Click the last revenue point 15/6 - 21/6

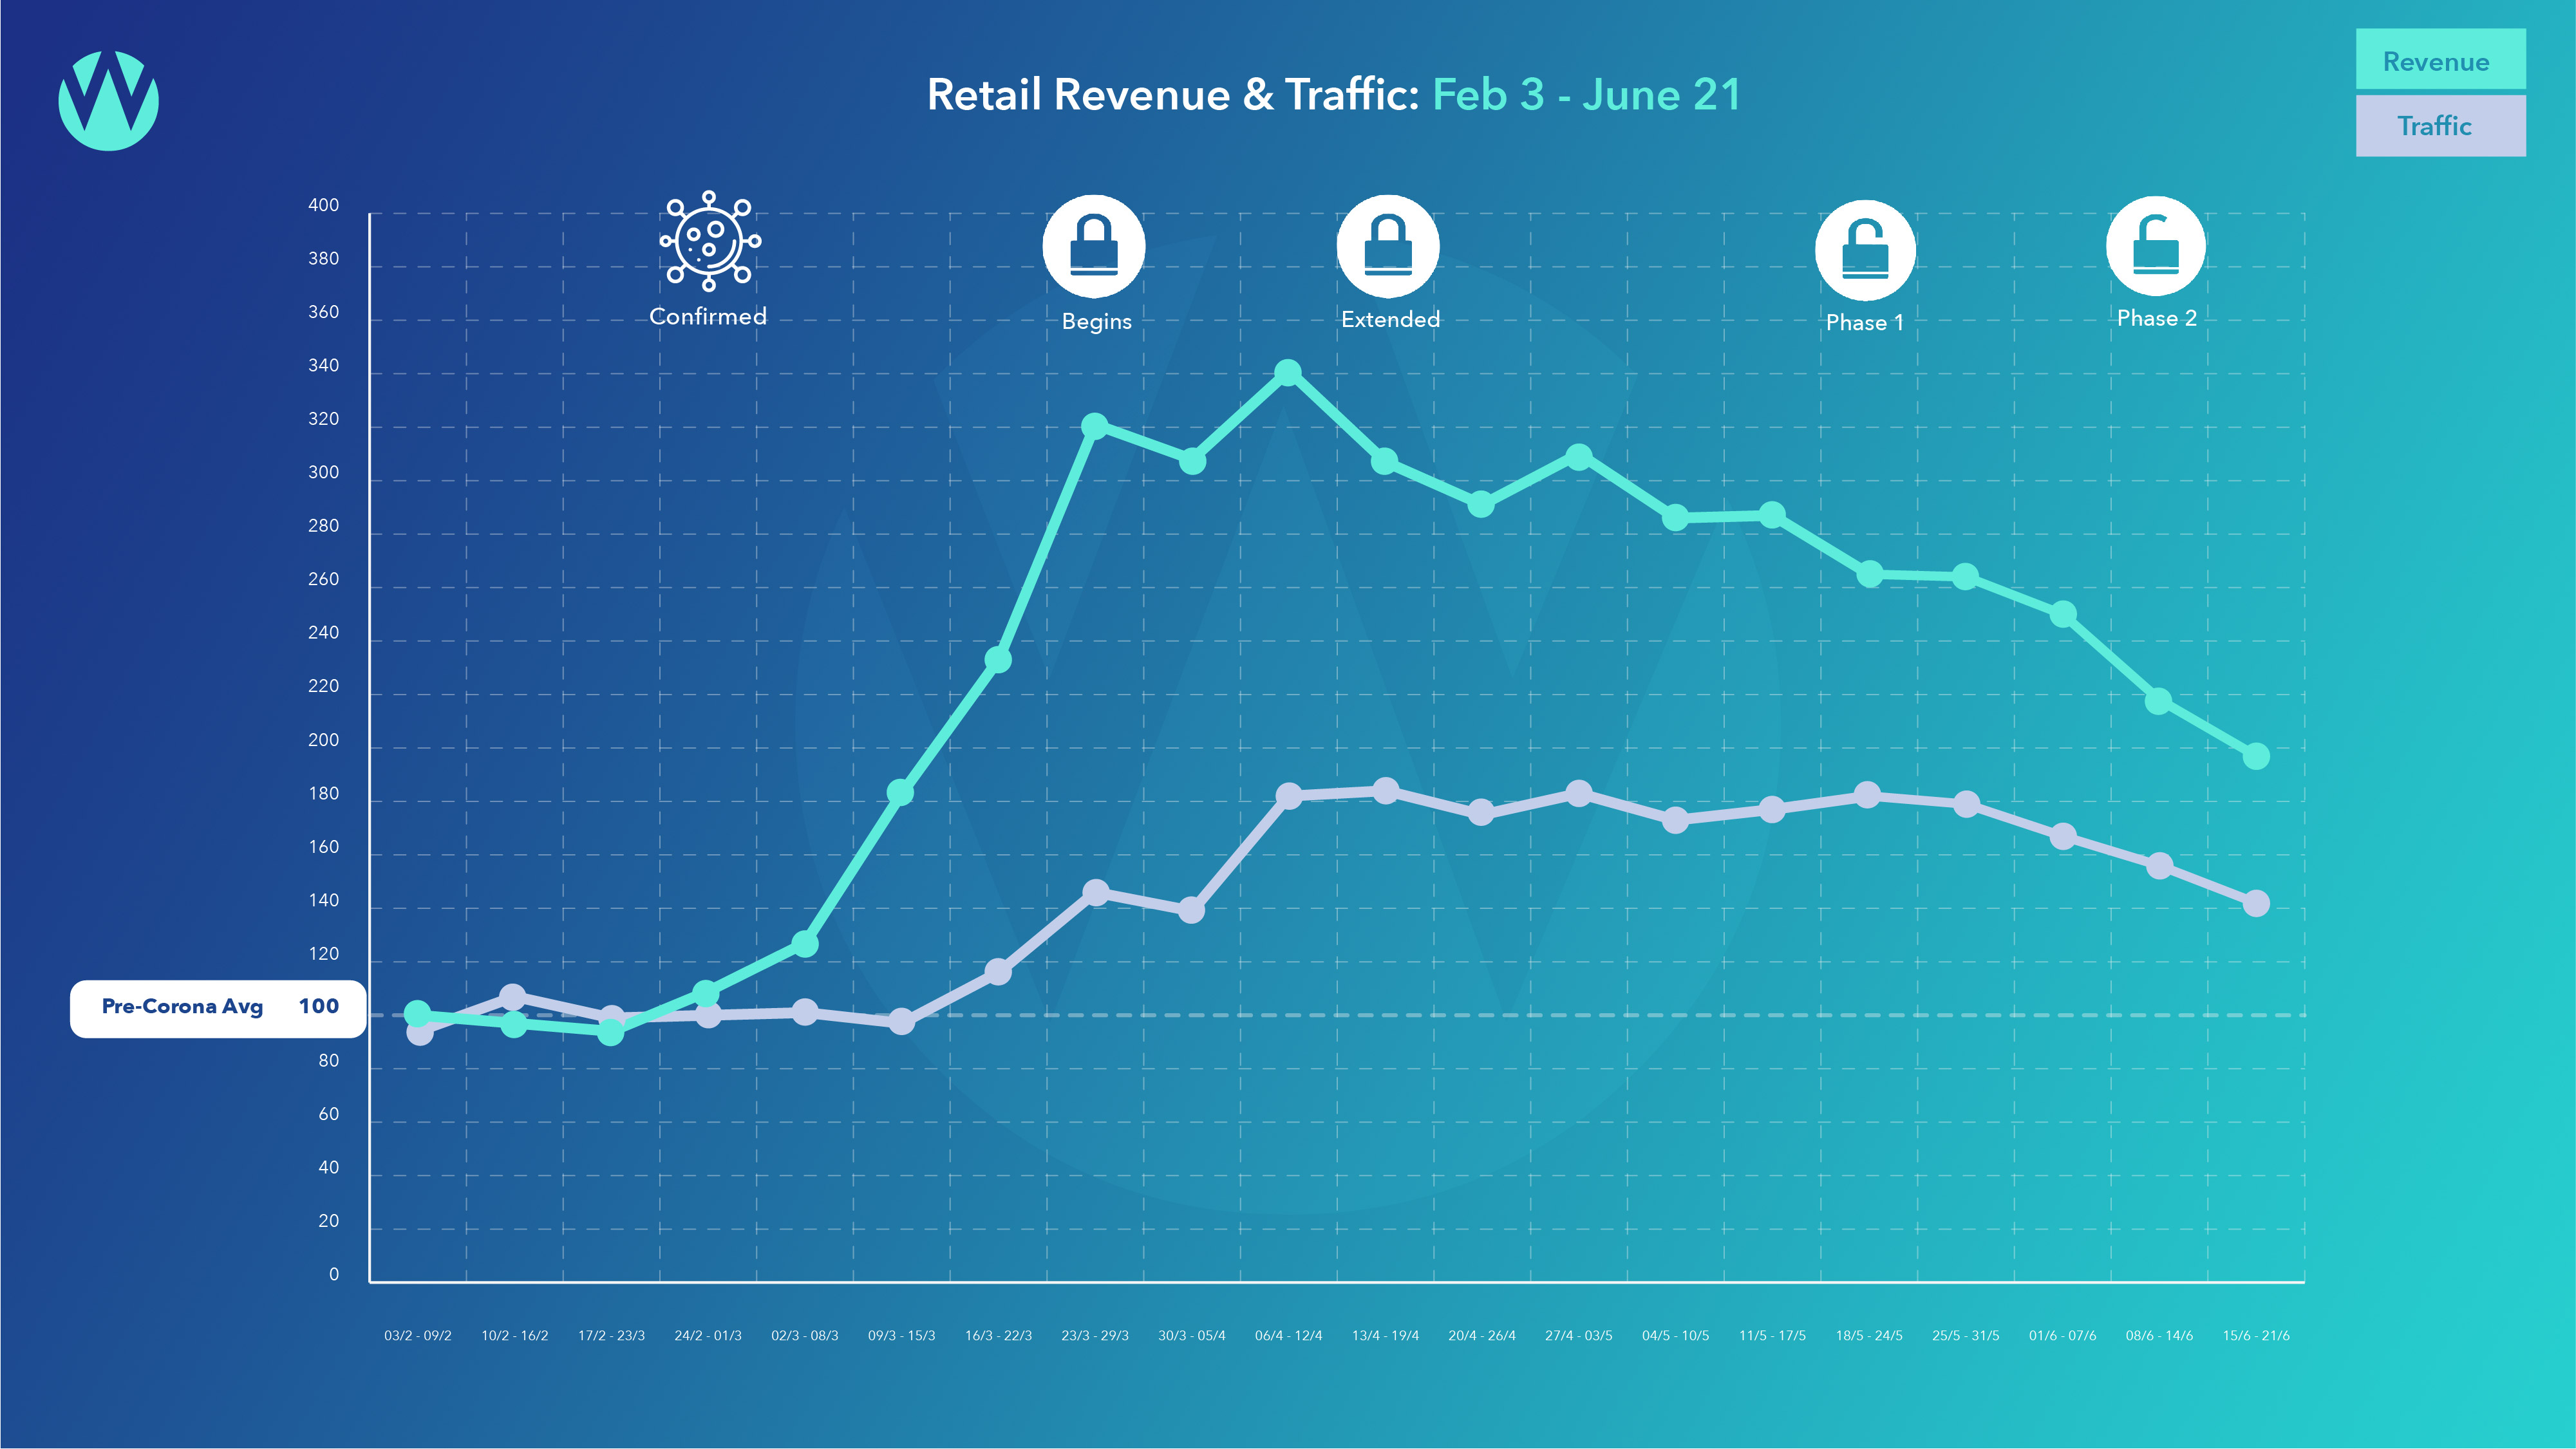(2256, 756)
